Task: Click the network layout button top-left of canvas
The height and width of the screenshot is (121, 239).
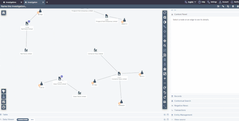Action: 4,13
